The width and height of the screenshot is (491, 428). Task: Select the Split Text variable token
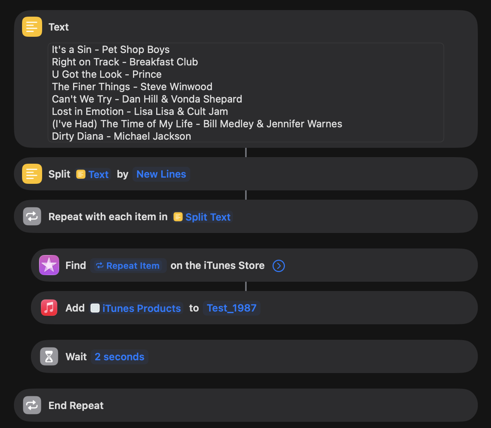[x=202, y=217]
